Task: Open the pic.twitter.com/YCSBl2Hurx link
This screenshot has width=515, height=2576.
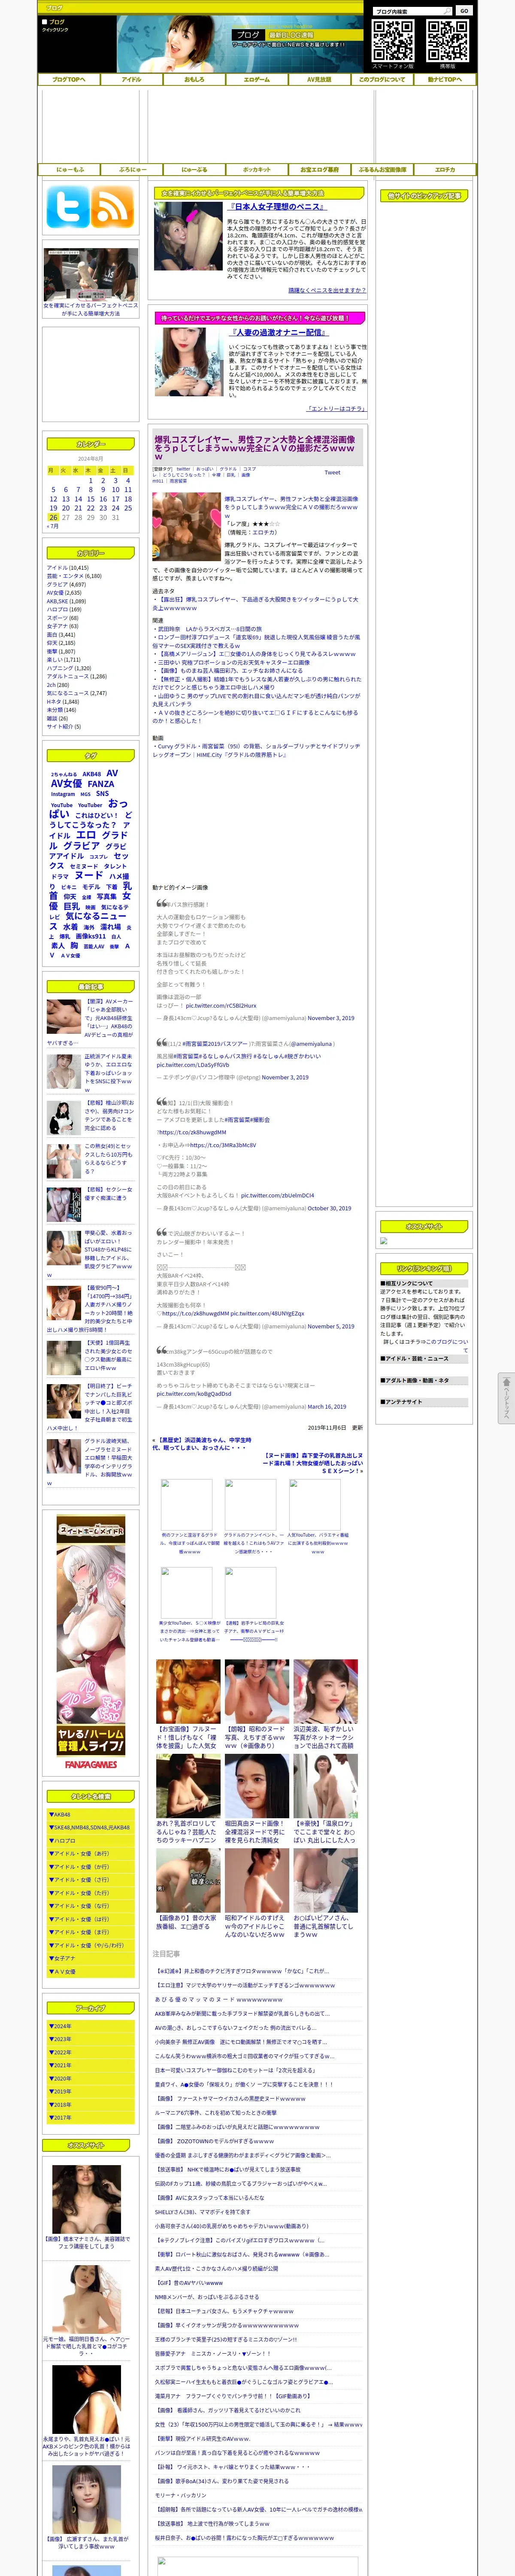Action: (221, 1006)
